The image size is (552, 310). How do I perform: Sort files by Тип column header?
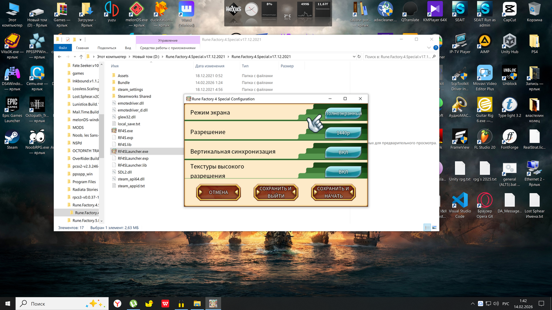259,66
